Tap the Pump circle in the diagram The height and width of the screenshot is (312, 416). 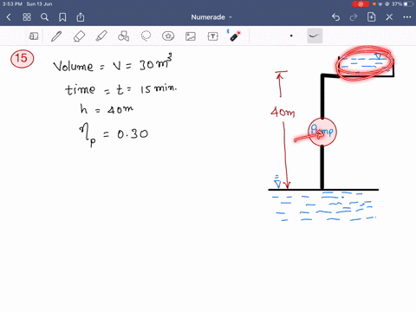click(x=322, y=132)
